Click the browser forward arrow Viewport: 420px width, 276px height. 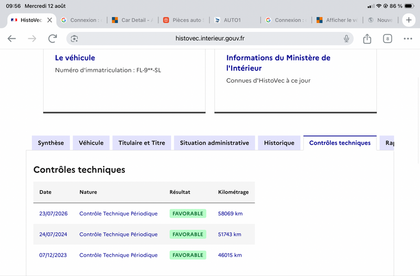(x=32, y=38)
